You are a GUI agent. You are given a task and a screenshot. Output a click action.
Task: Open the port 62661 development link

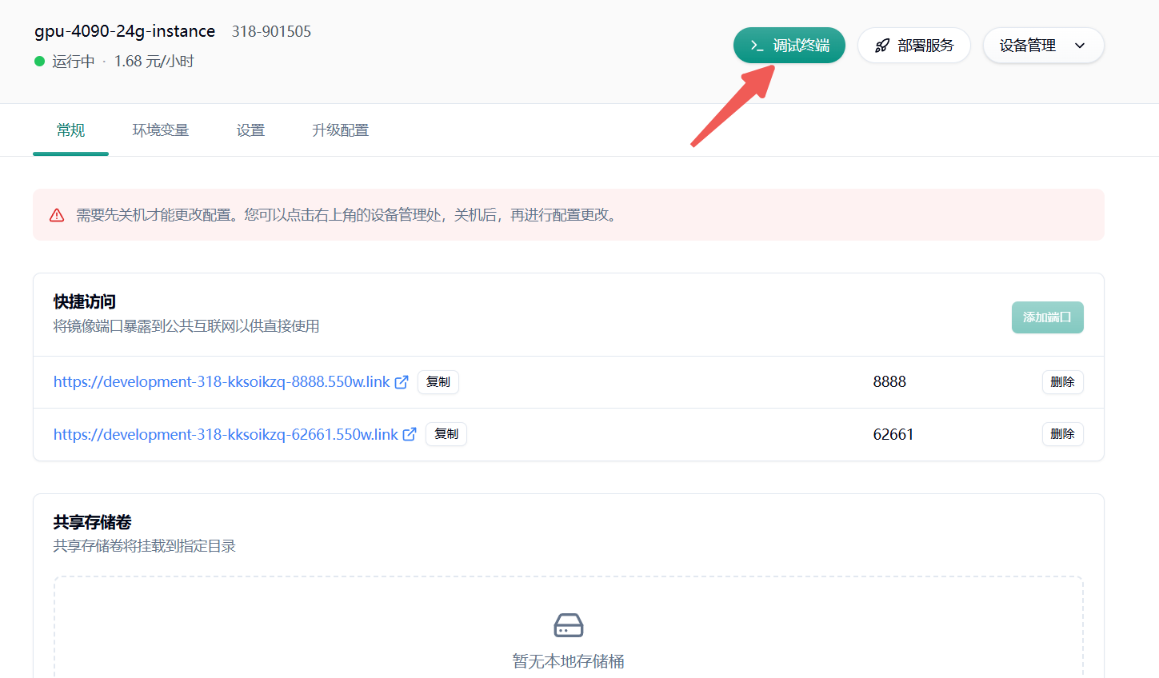(226, 434)
